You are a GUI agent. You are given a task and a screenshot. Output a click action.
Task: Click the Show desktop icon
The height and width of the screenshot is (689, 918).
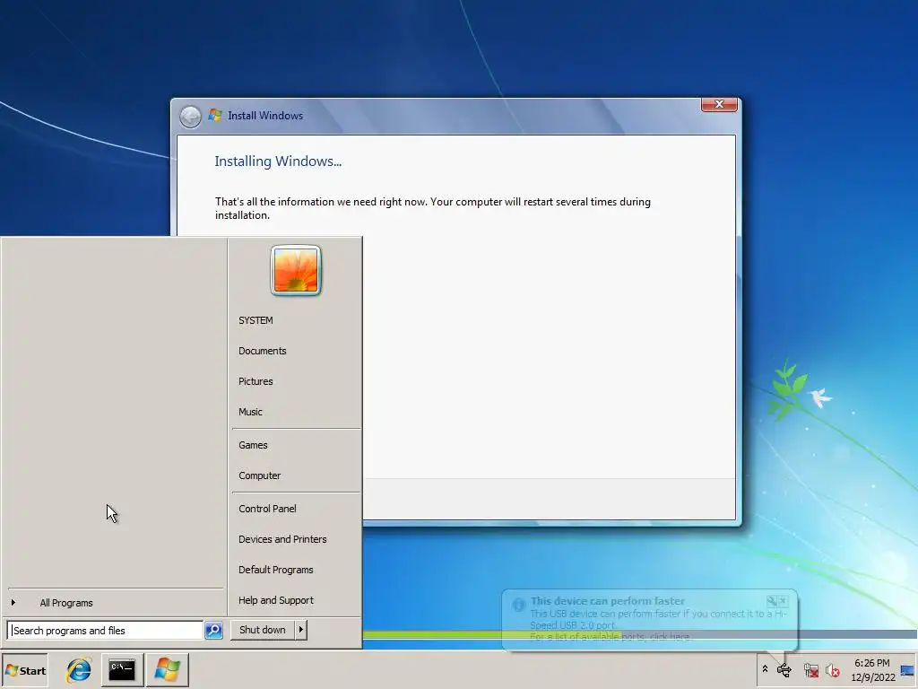[x=907, y=670]
